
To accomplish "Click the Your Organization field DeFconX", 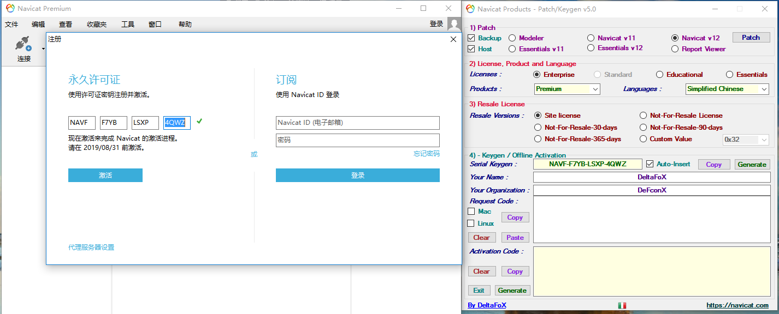I will coord(652,190).
